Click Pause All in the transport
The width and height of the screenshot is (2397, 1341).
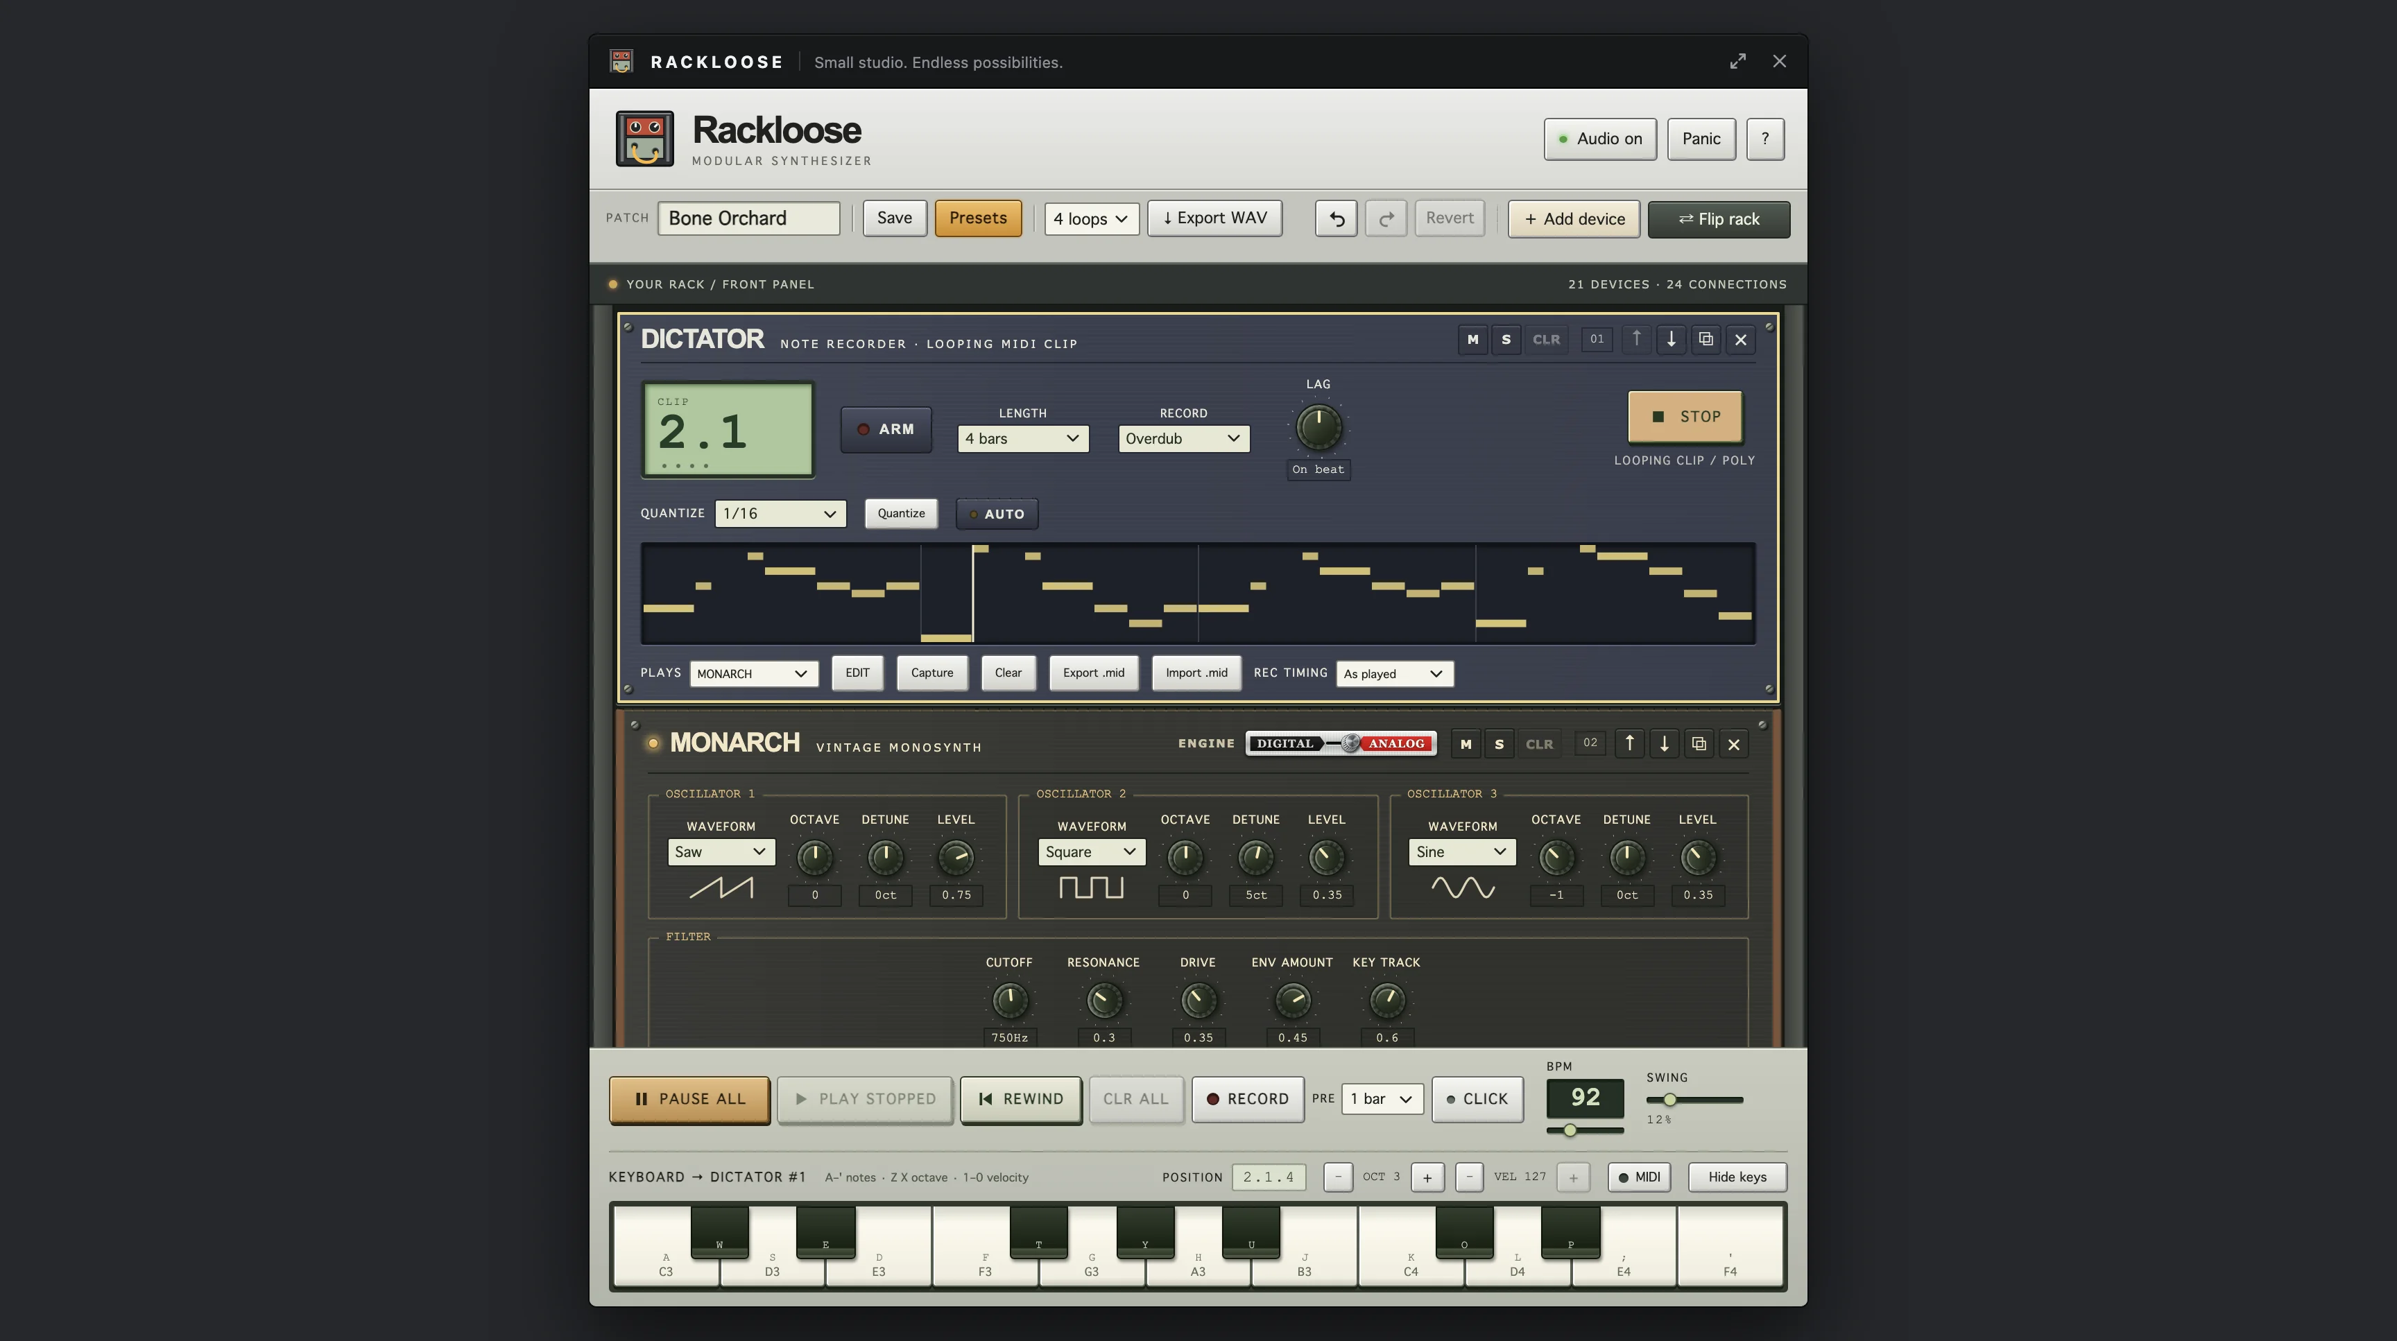[x=689, y=1100]
